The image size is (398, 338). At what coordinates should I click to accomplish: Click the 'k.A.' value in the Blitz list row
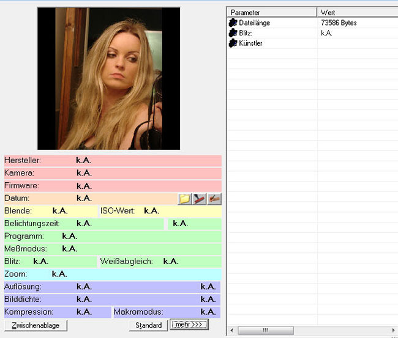tap(326, 33)
